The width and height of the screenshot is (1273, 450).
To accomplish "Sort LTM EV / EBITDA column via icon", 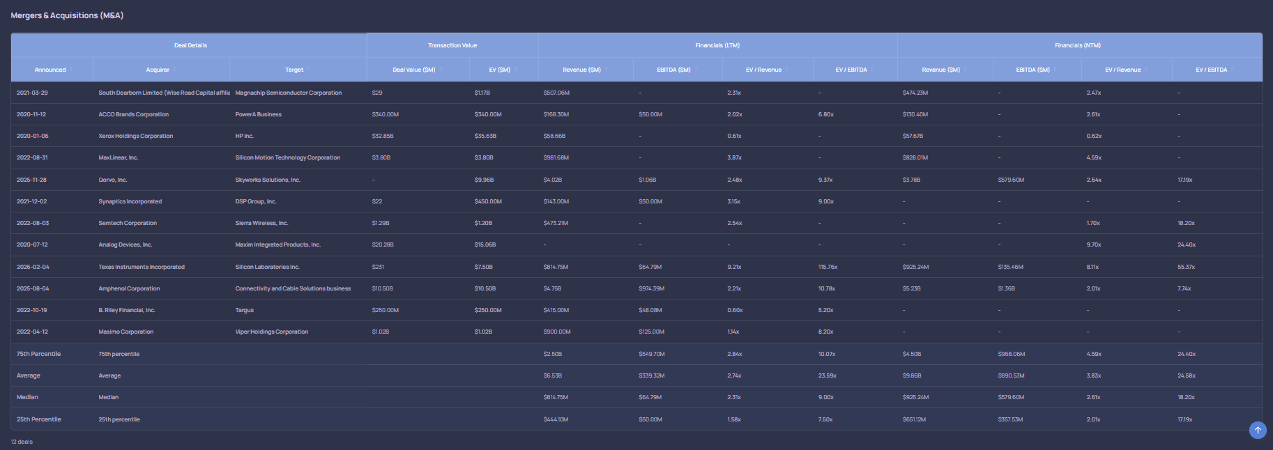I will (873, 70).
